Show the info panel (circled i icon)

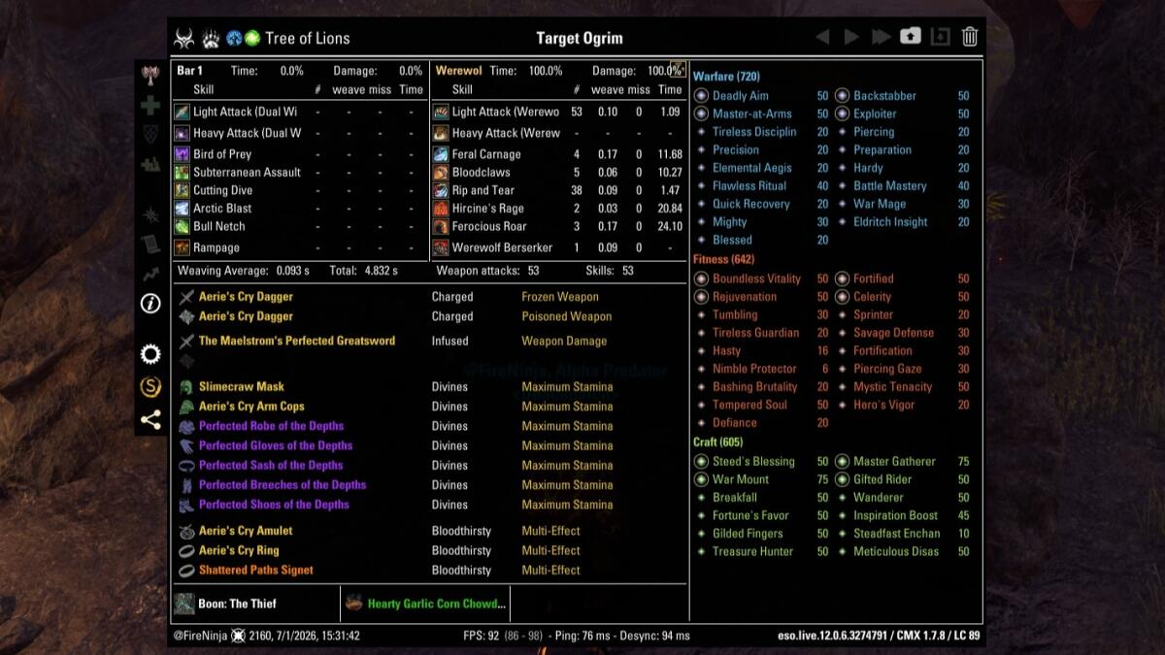(x=150, y=304)
